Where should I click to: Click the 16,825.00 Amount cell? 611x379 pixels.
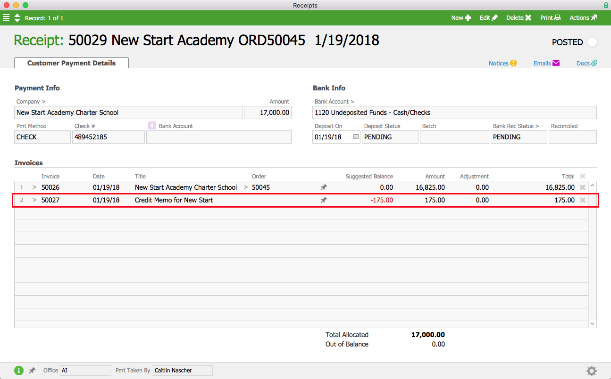click(430, 187)
